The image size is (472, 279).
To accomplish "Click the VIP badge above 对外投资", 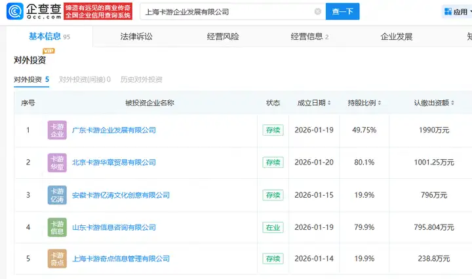I will [49, 51].
